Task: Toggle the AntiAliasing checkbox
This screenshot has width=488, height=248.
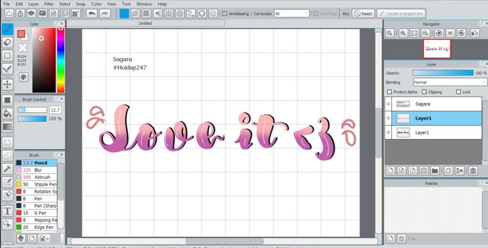Action: tap(224, 14)
